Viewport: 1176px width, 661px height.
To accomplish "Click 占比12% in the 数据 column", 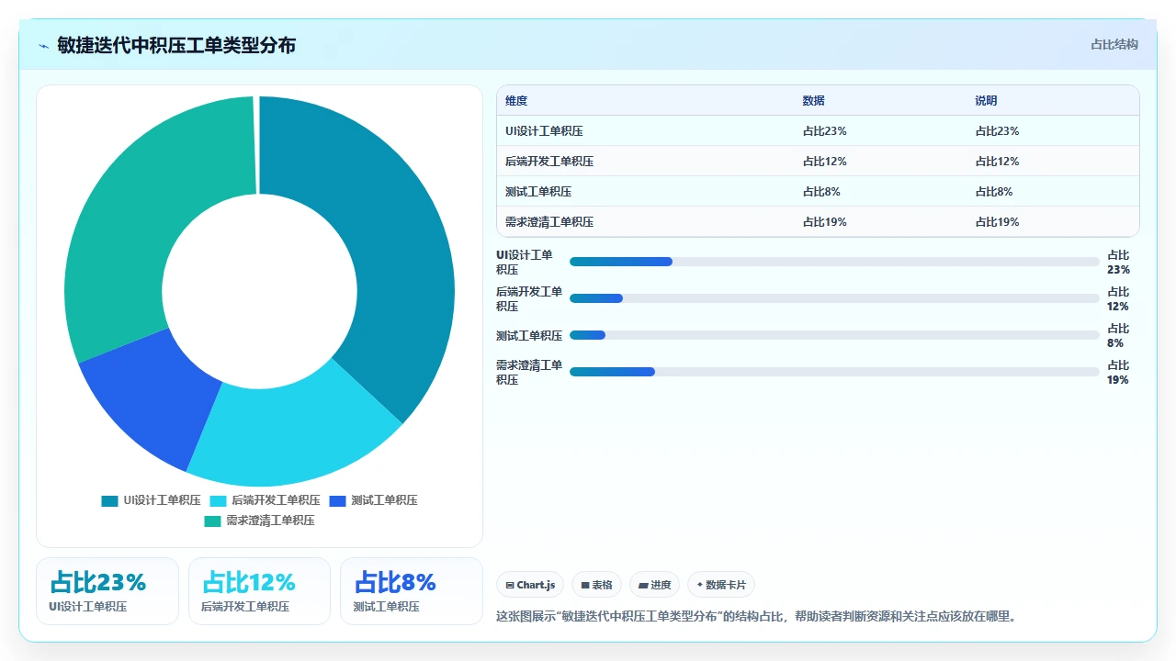I will coord(825,162).
